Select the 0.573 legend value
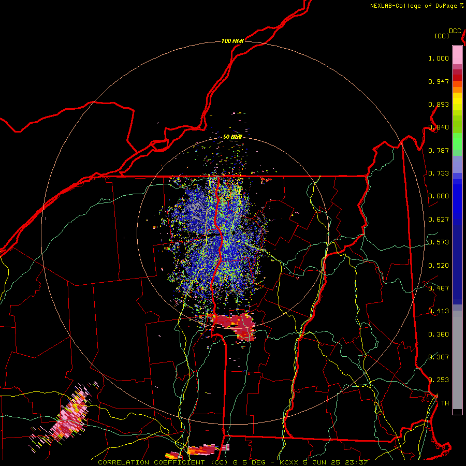Image resolution: width=466 pixels, height=466 pixels. click(x=439, y=242)
